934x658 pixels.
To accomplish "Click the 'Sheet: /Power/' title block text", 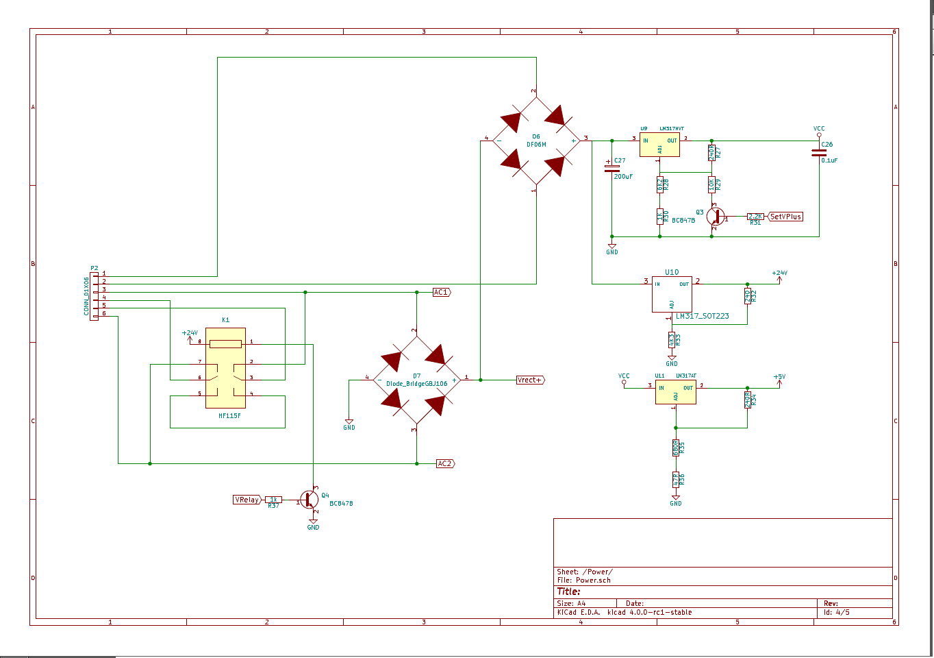I will [585, 572].
